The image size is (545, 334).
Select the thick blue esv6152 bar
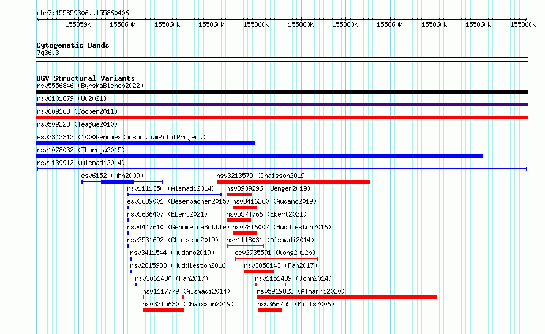tap(118, 182)
